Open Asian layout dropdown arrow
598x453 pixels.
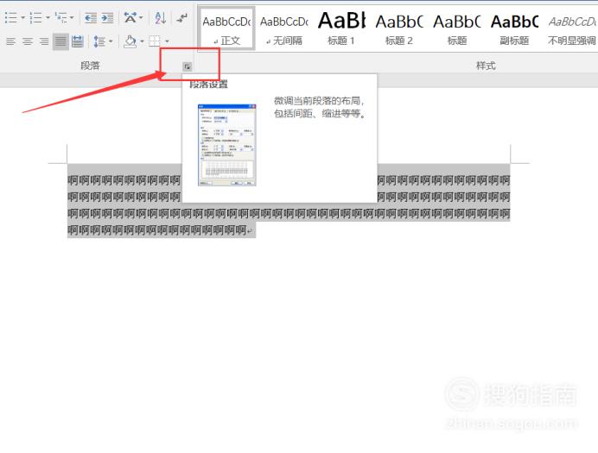coord(141,17)
